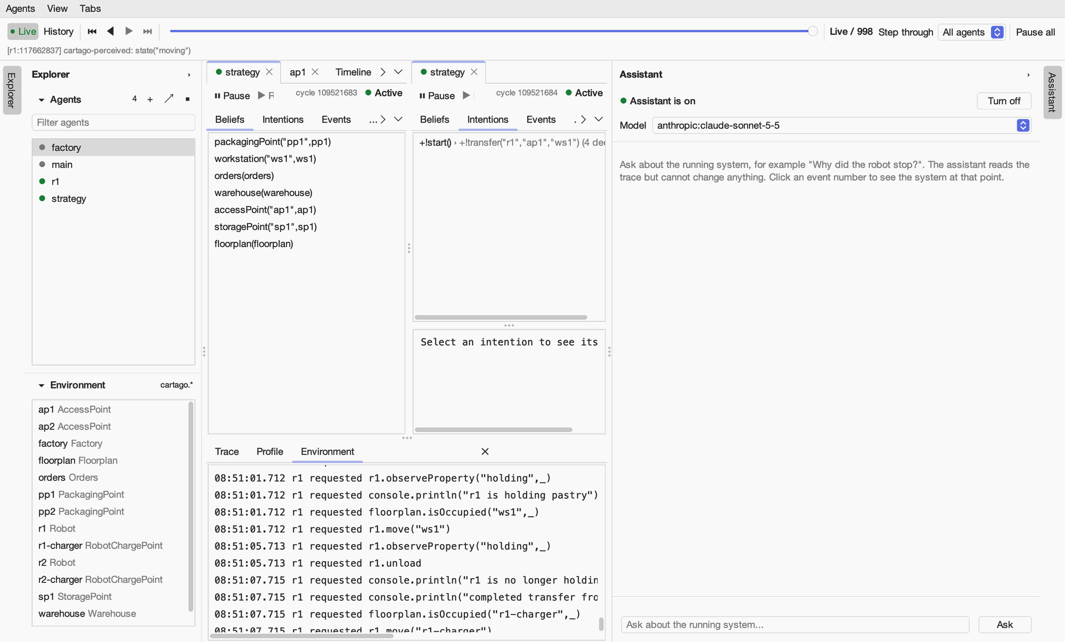This screenshot has width=1065, height=642.
Task: Pause the left strategy agent
Action: (x=232, y=96)
